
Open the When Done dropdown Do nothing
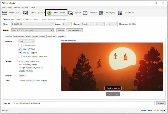[159, 111]
